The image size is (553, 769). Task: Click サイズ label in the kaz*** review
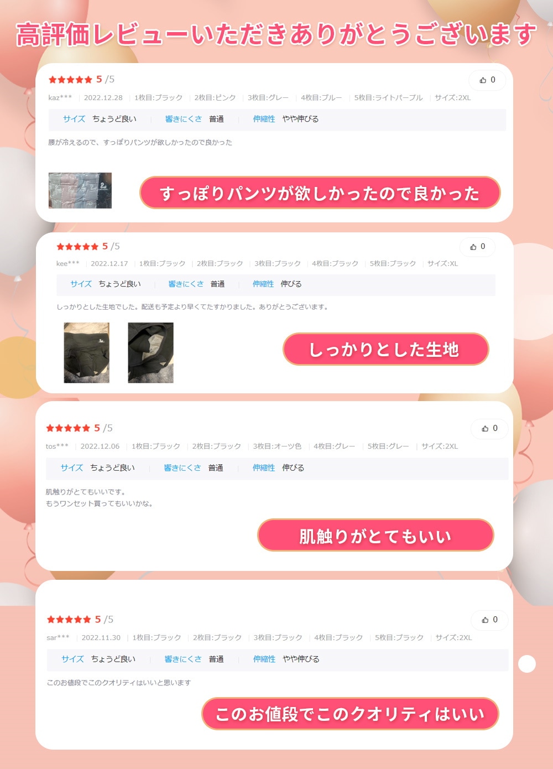tap(74, 119)
